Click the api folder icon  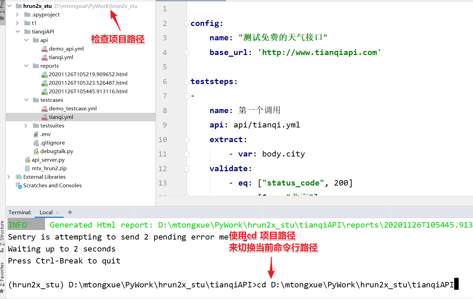[x=36, y=40]
